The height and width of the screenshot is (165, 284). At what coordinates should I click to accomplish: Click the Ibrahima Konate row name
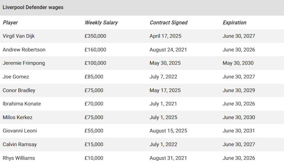click(x=22, y=104)
